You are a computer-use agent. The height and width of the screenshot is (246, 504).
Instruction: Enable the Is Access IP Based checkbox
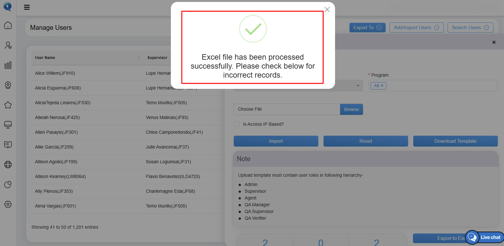237,124
